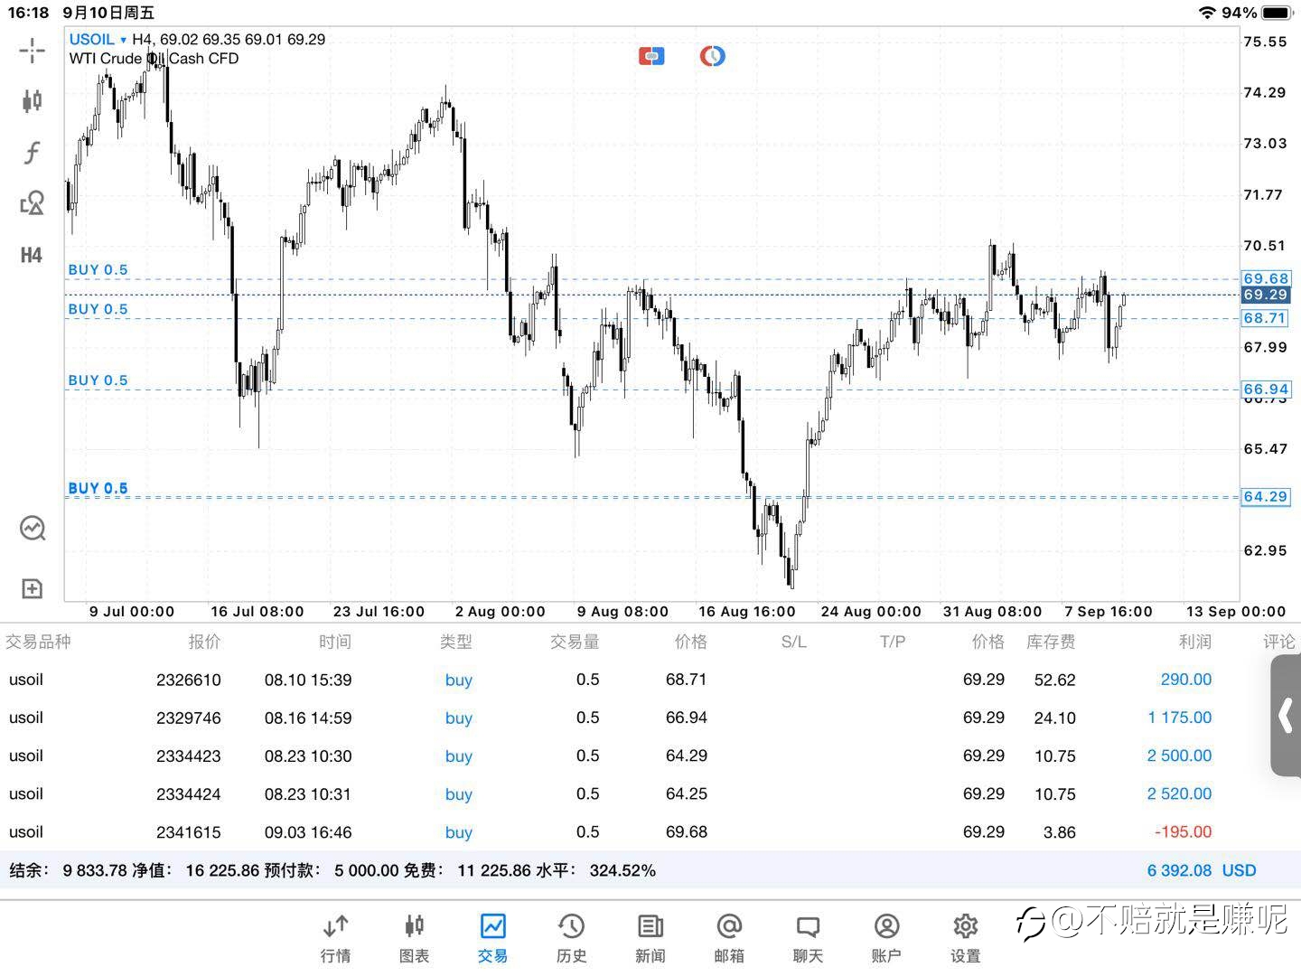Viewport: 1301px width, 976px height.
Task: Open the 历史 history tab
Action: tap(571, 938)
